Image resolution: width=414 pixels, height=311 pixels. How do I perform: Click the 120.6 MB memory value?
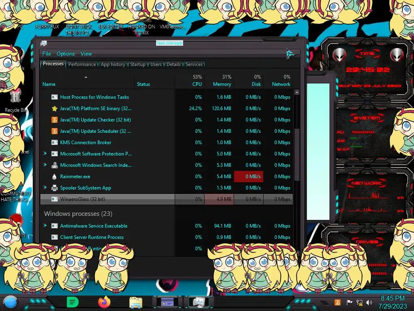click(221, 109)
